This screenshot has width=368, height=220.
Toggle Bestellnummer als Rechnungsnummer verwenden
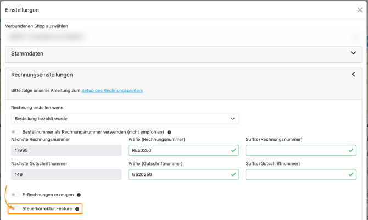coord(15,132)
